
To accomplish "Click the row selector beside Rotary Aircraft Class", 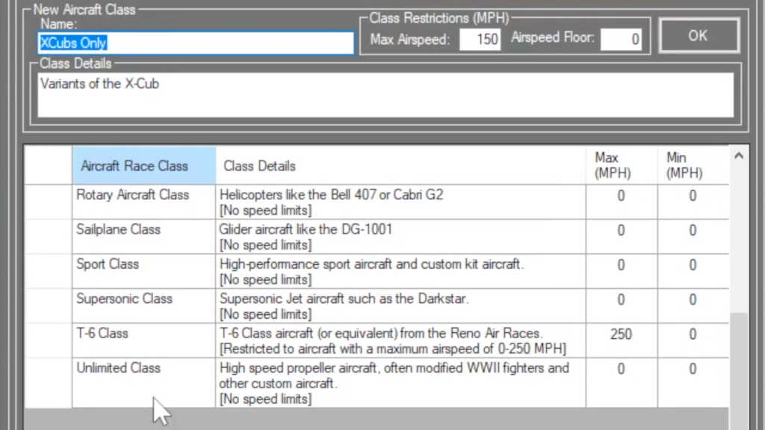I will [x=49, y=202].
